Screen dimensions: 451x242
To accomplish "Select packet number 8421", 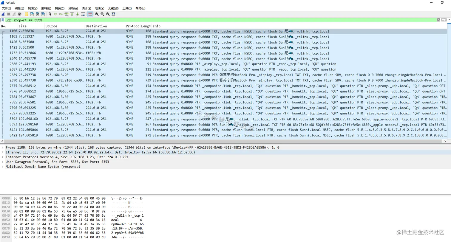I will [224, 130].
